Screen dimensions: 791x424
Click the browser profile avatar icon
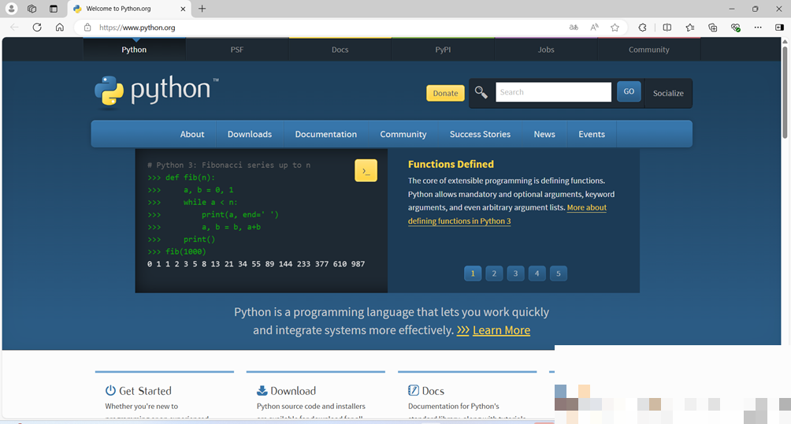coord(11,9)
